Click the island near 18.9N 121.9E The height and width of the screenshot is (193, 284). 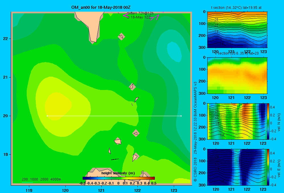(x=135, y=157)
